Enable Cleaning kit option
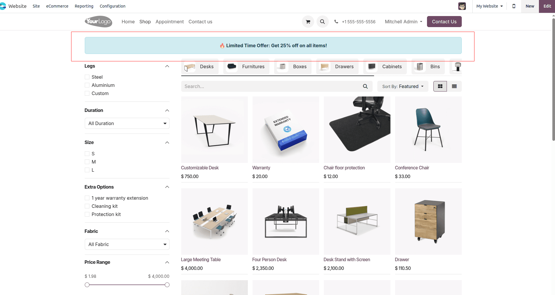 point(87,206)
